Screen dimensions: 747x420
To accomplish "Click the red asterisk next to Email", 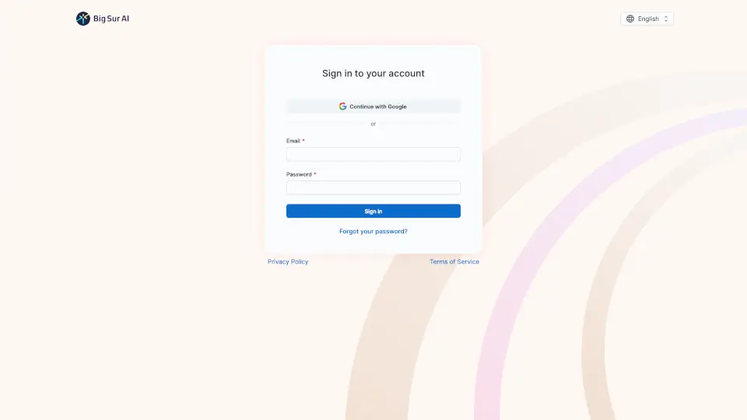I will pyautogui.click(x=303, y=141).
